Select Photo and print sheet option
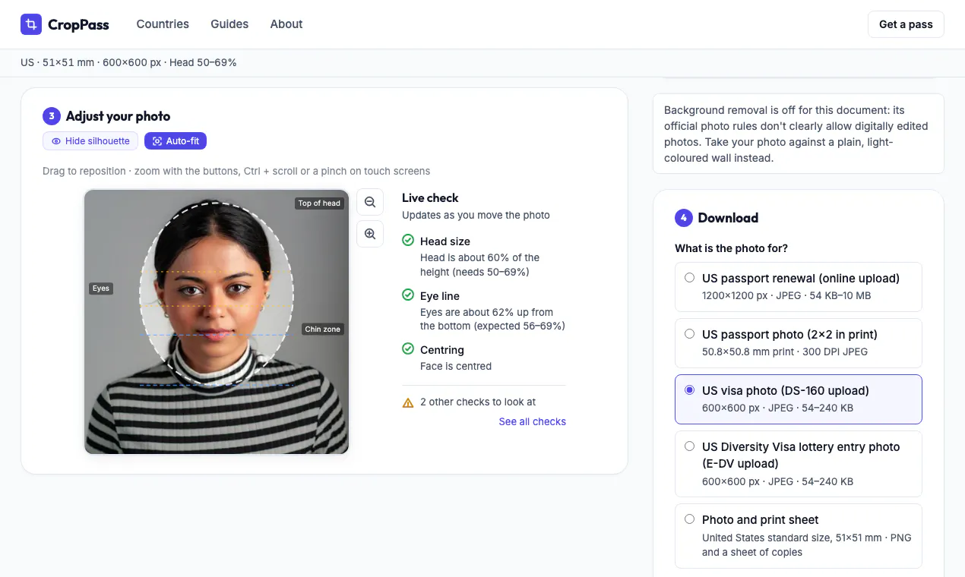Viewport: 965px width, 577px height. pos(799,536)
